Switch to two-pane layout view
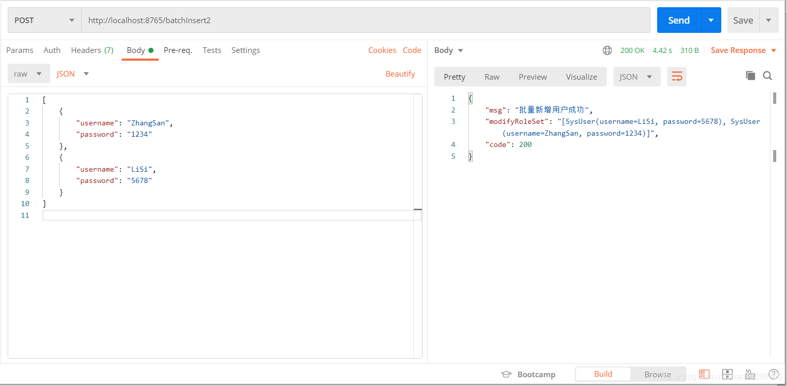This screenshot has height=386, width=787. 704,374
